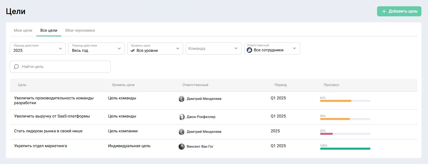Switch to the Мои цели tab
Image resolution: width=428 pixels, height=164 pixels.
[23, 30]
